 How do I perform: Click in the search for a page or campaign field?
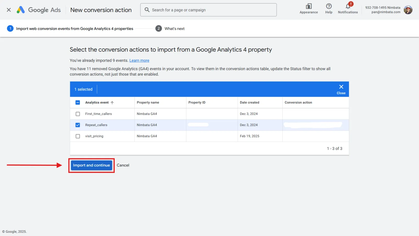pos(208,10)
